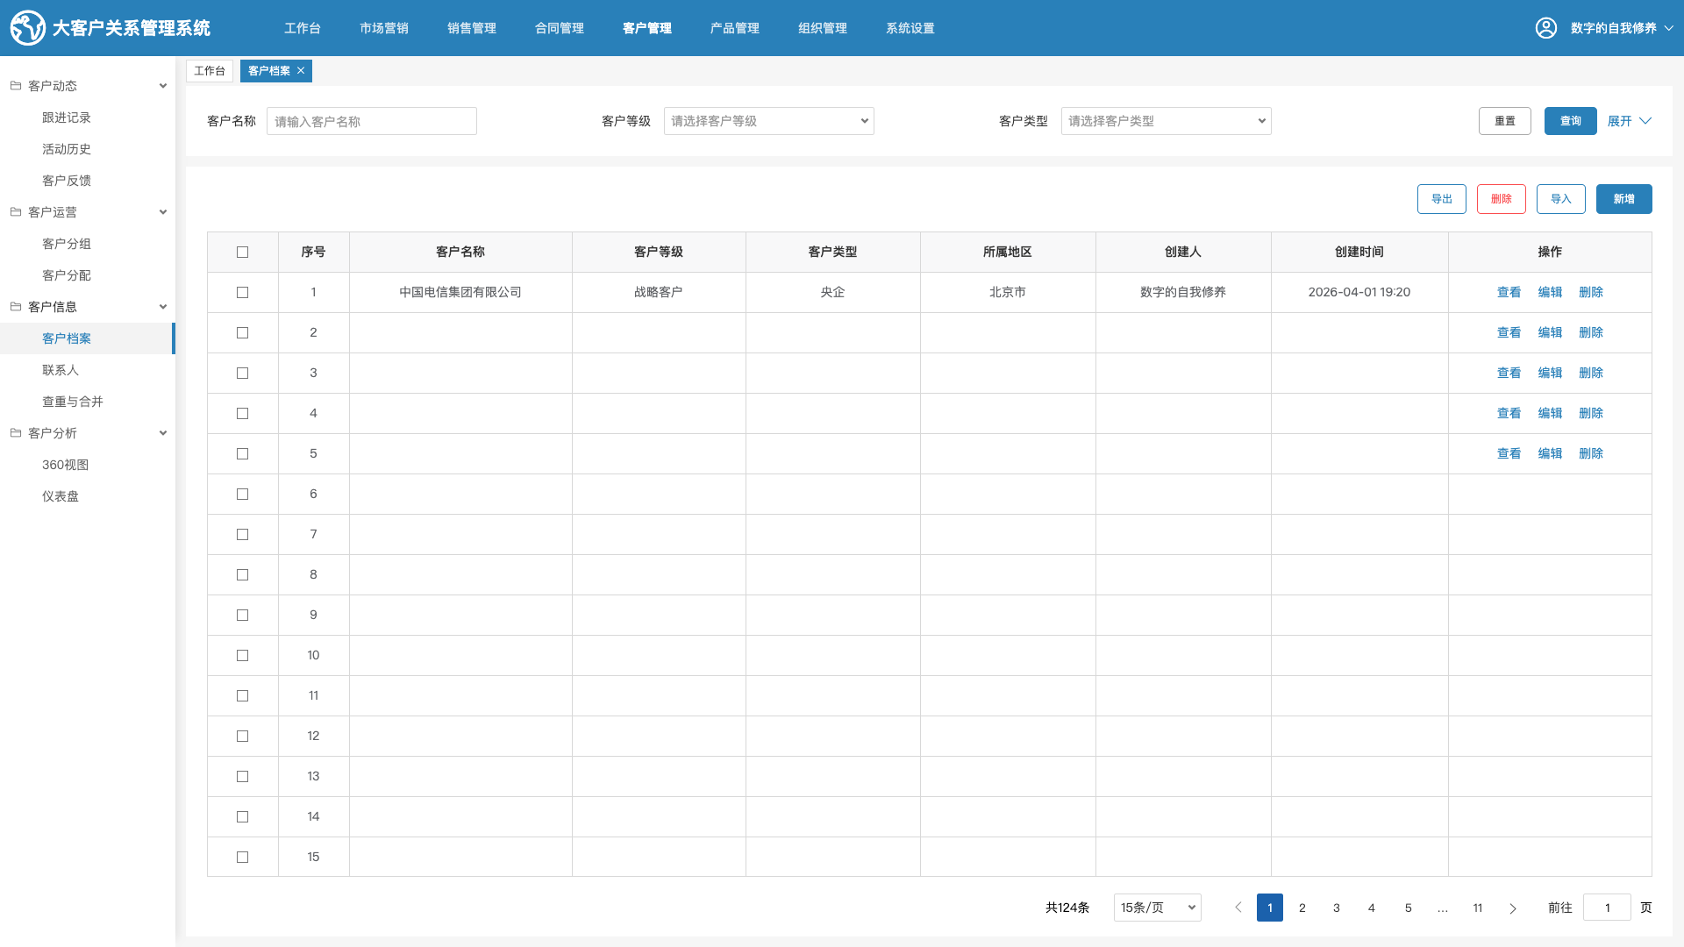Open the 客户类型 dropdown
Viewport: 1684px width, 947px height.
click(x=1166, y=121)
